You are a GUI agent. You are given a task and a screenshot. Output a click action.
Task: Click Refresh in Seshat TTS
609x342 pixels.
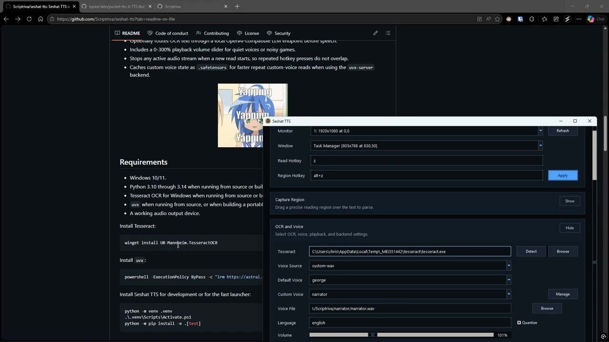pos(562,131)
